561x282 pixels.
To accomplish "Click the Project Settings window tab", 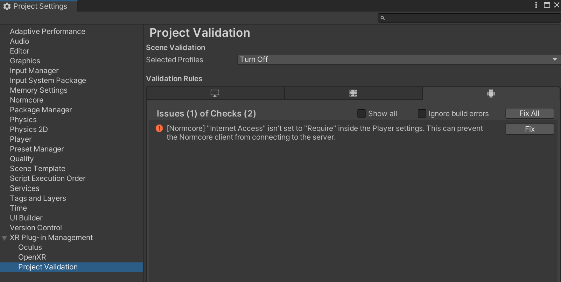I will click(x=39, y=6).
